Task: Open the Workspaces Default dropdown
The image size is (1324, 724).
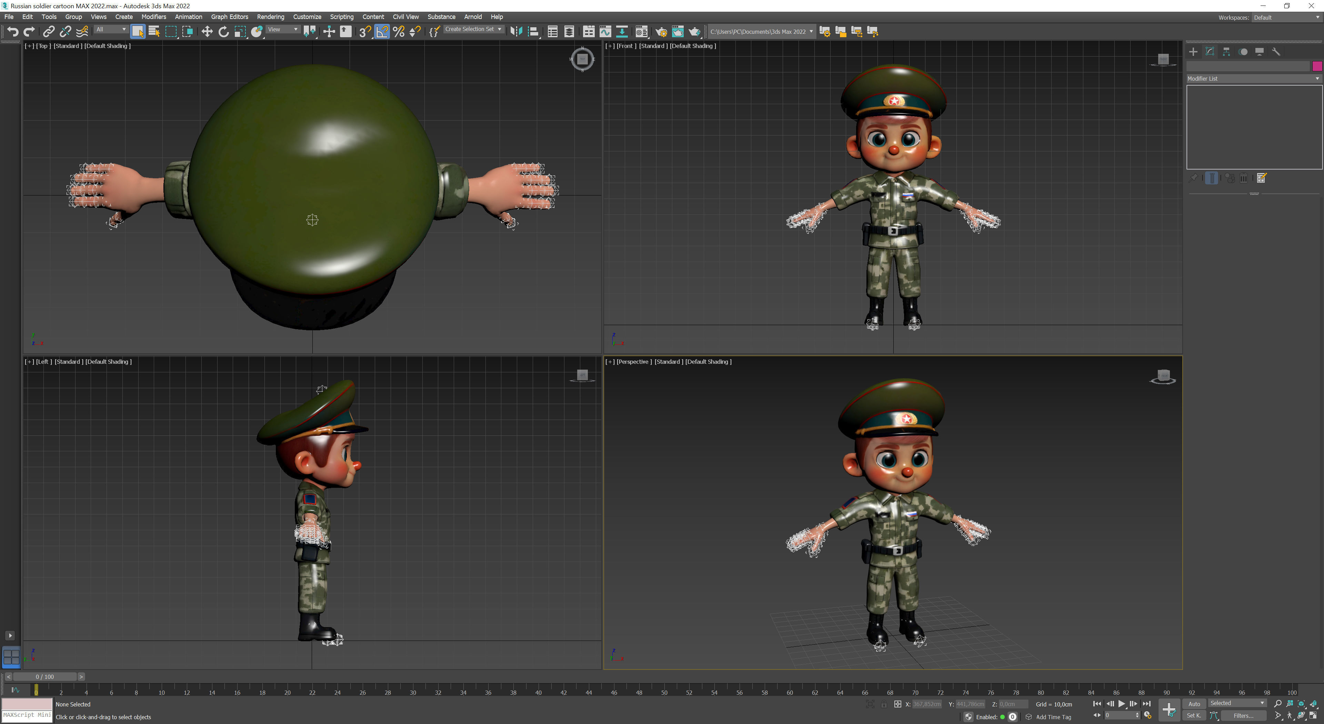Action: click(x=1286, y=18)
